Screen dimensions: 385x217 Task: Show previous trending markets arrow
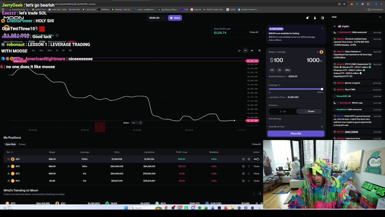(x=254, y=194)
